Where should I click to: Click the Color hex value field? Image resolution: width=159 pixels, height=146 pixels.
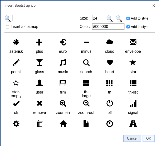108,27
